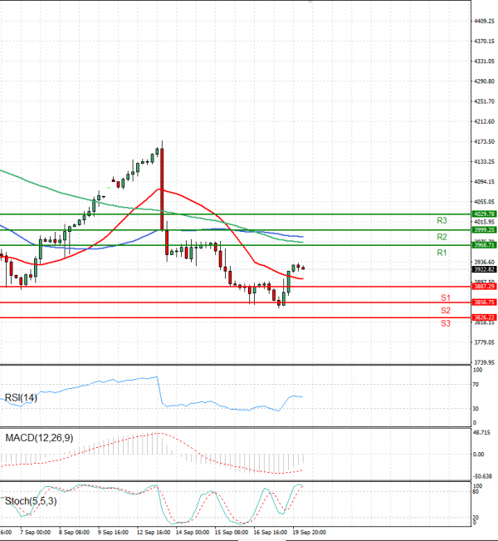The width and height of the screenshot is (498, 541).
Task: Click the S3 support label
Action: point(445,323)
